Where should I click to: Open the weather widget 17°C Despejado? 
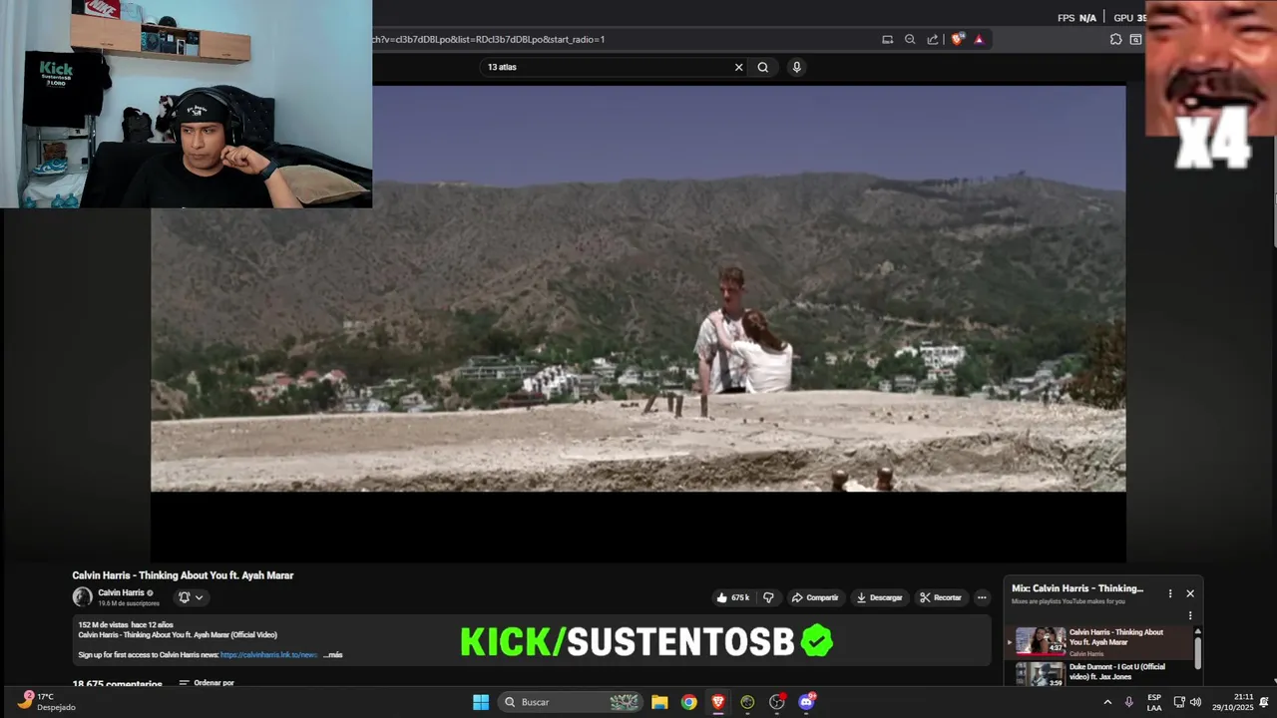coord(47,702)
